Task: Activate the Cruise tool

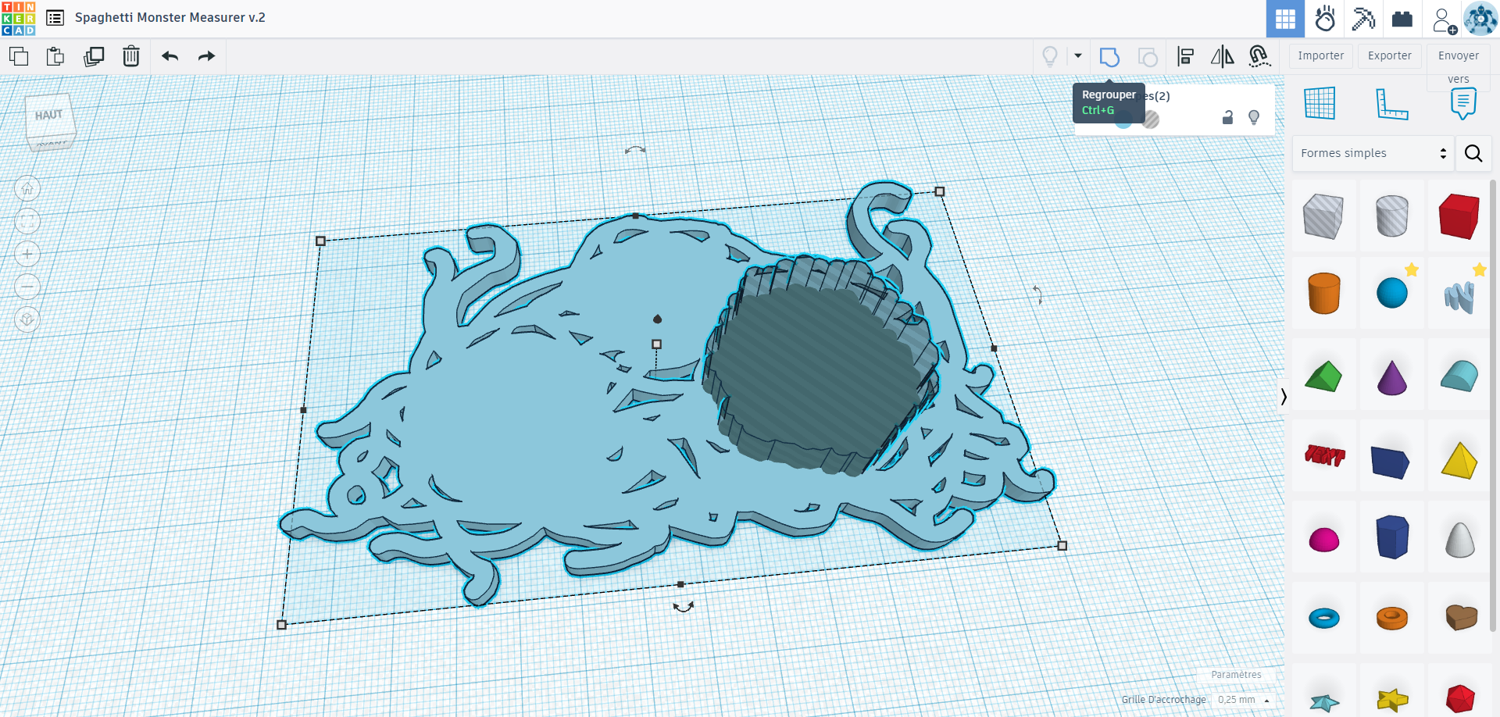Action: (x=1259, y=56)
